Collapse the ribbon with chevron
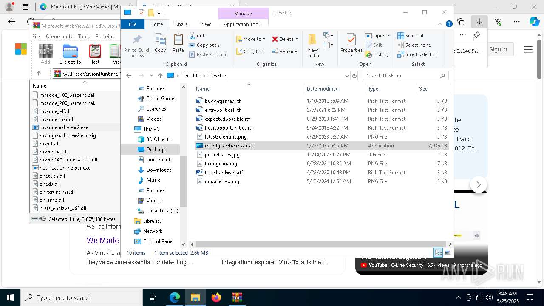 coord(441,24)
